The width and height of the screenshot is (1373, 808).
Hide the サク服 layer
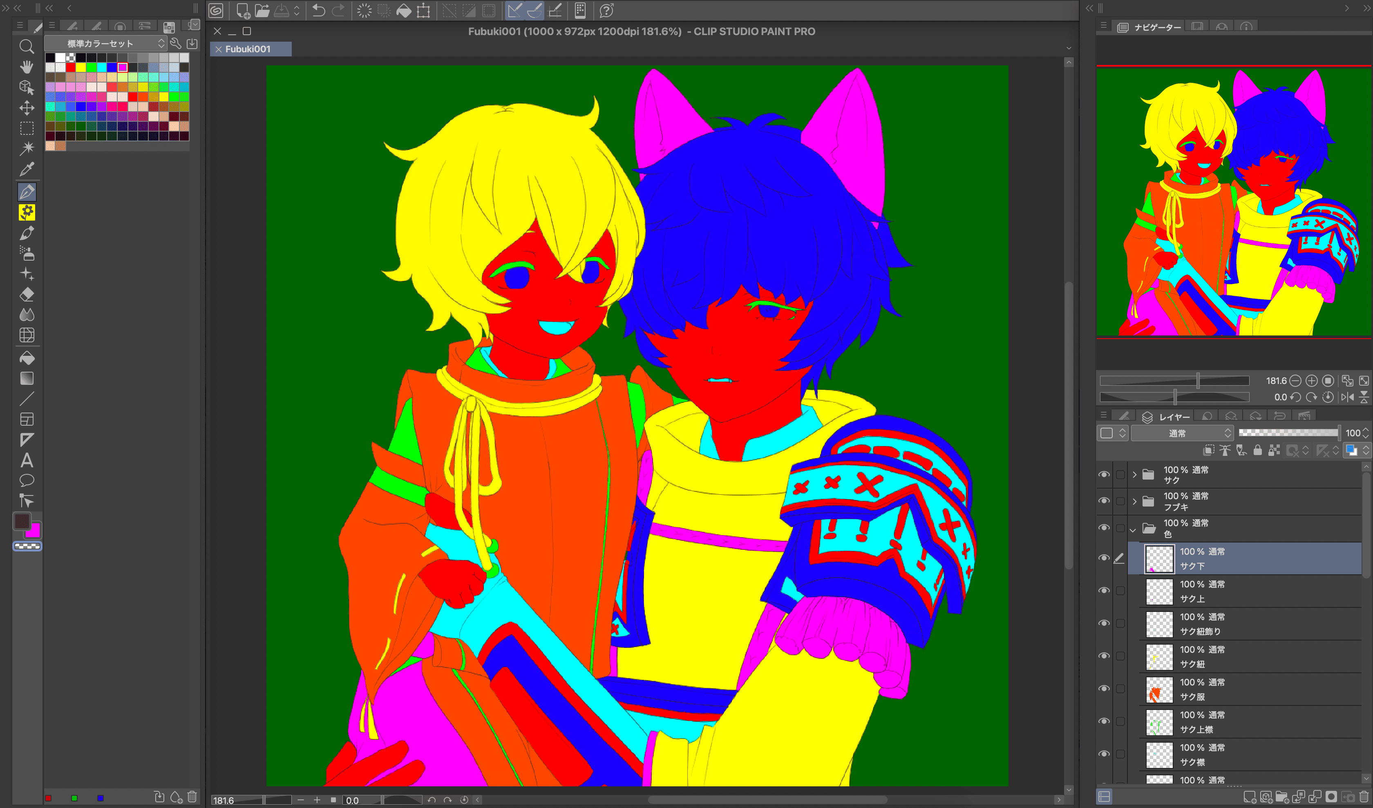[1104, 689]
